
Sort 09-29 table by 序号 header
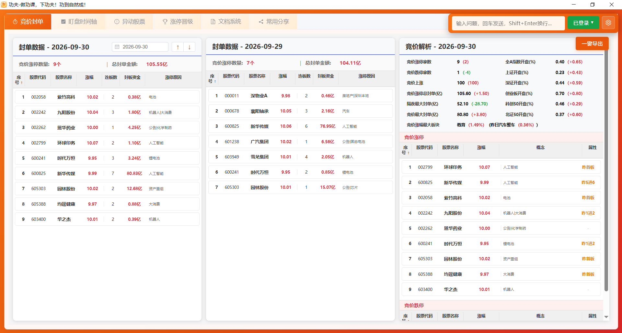pos(212,79)
